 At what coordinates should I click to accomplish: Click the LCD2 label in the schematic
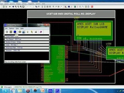point(109,44)
